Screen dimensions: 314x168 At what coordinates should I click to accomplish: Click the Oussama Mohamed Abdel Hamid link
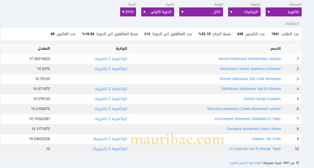click(253, 129)
